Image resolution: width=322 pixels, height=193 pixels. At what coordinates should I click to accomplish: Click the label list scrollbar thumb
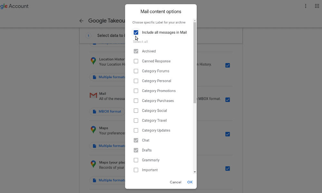point(195,62)
